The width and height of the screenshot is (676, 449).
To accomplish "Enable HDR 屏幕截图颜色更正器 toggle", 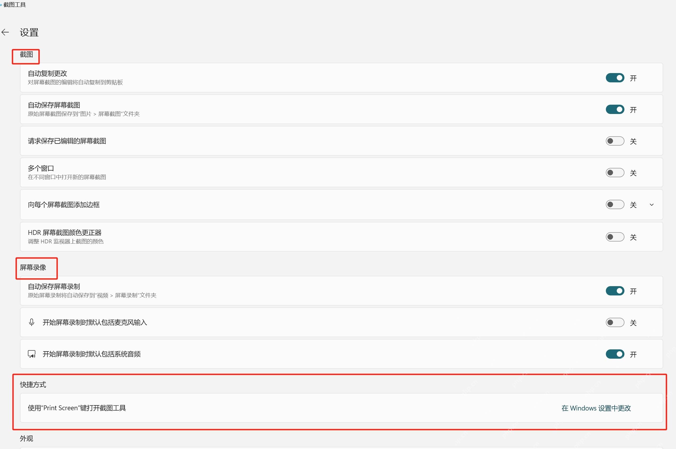I will (615, 237).
